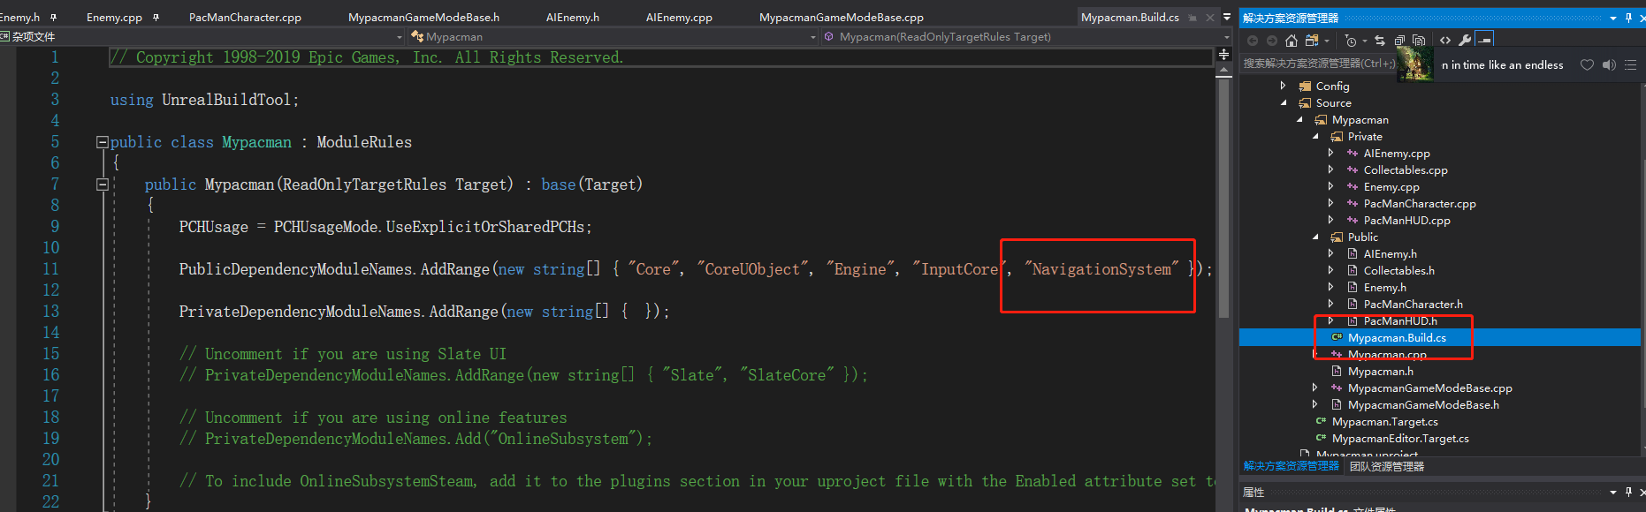Expand AIEnemy.cpp tree node arrow

[x=1330, y=153]
